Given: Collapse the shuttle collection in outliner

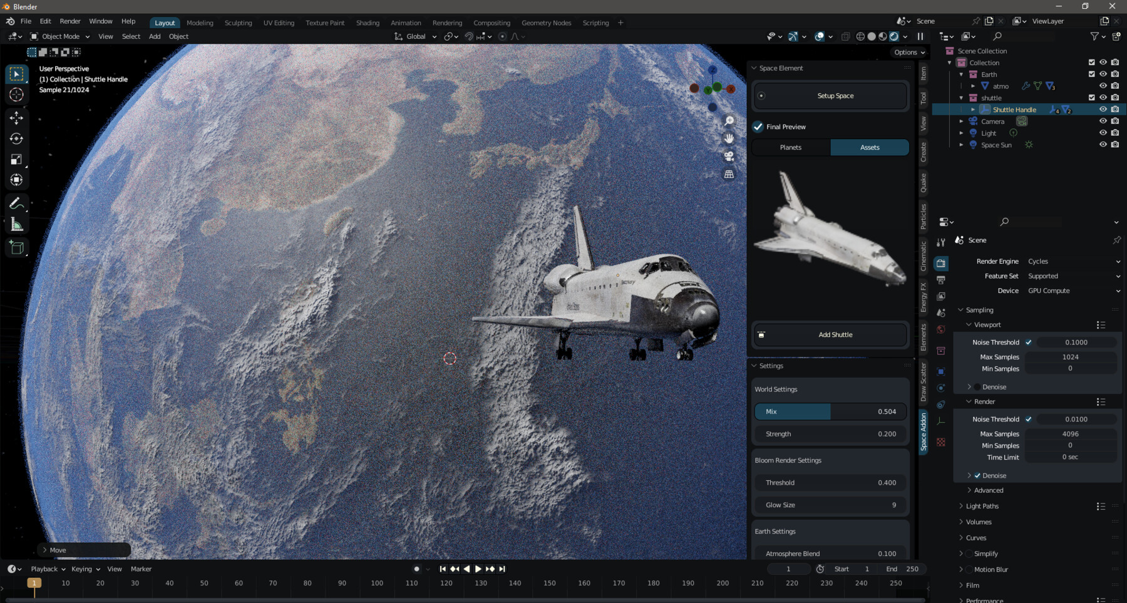Looking at the screenshot, I should tap(961, 98).
